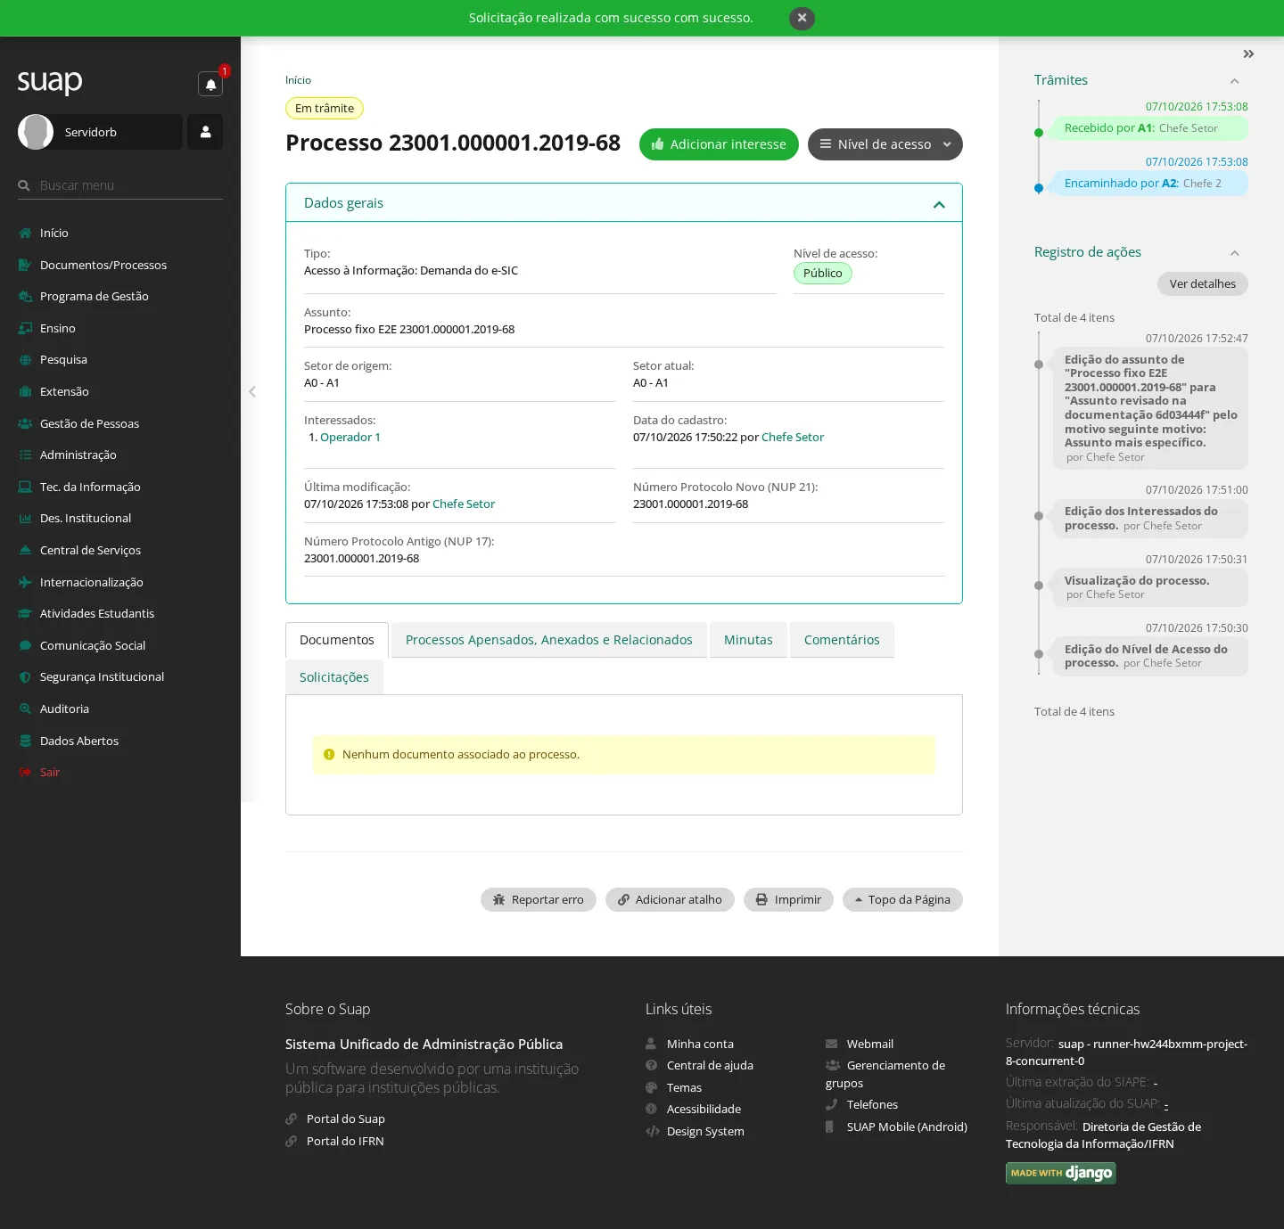
Task: Open the Solicitações tab
Action: coord(334,677)
